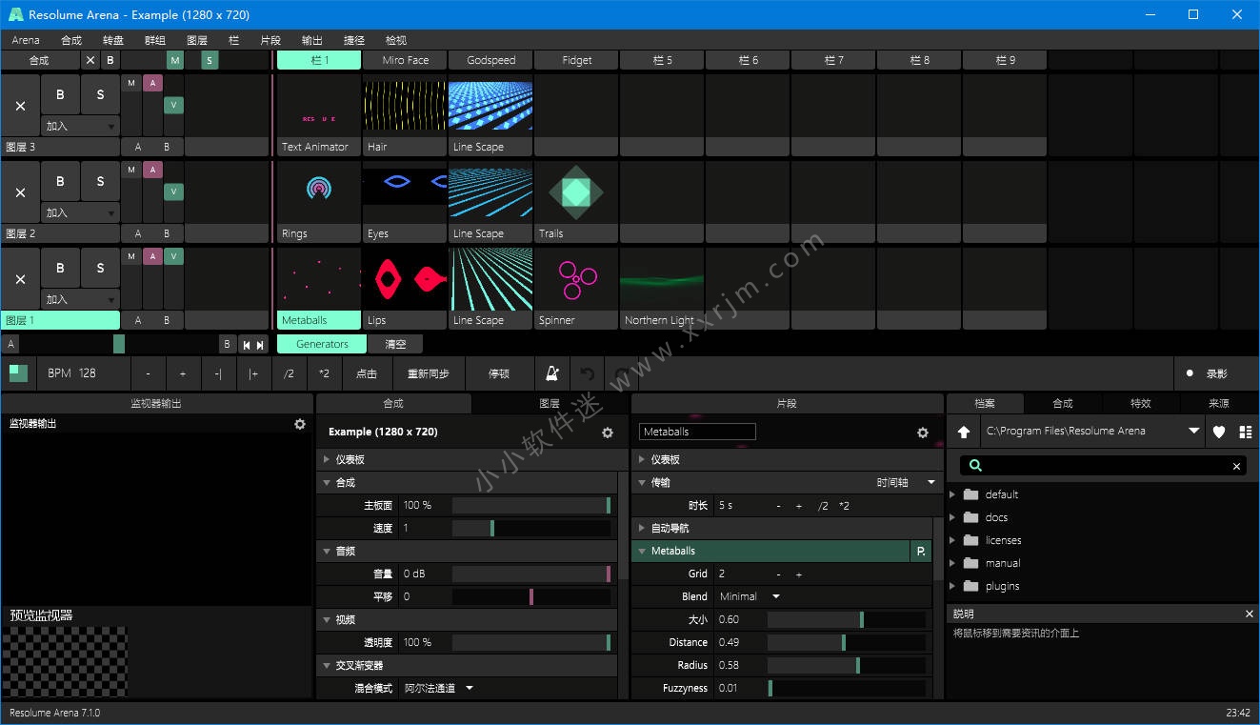Image resolution: width=1260 pixels, height=725 pixels.
Task: Click the Metaballs clip name field
Action: pyautogui.click(x=697, y=432)
